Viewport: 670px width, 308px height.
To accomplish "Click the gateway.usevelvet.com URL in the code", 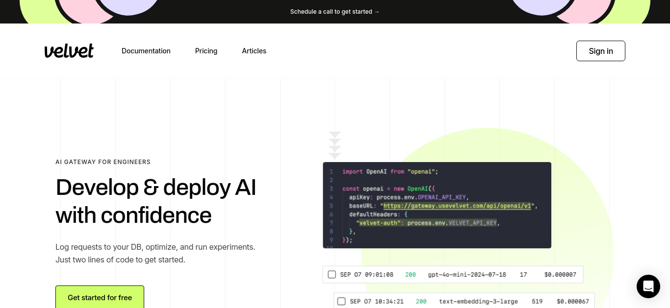I will coord(457,206).
